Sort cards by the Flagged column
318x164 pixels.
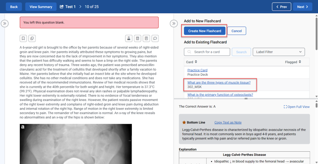[293, 62]
